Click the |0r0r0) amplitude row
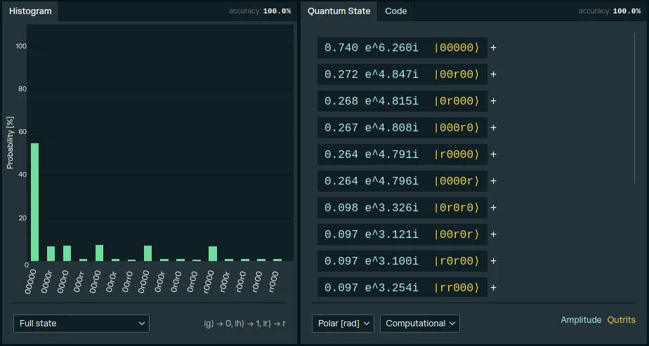Screen dimensions: 649x346 coord(402,208)
